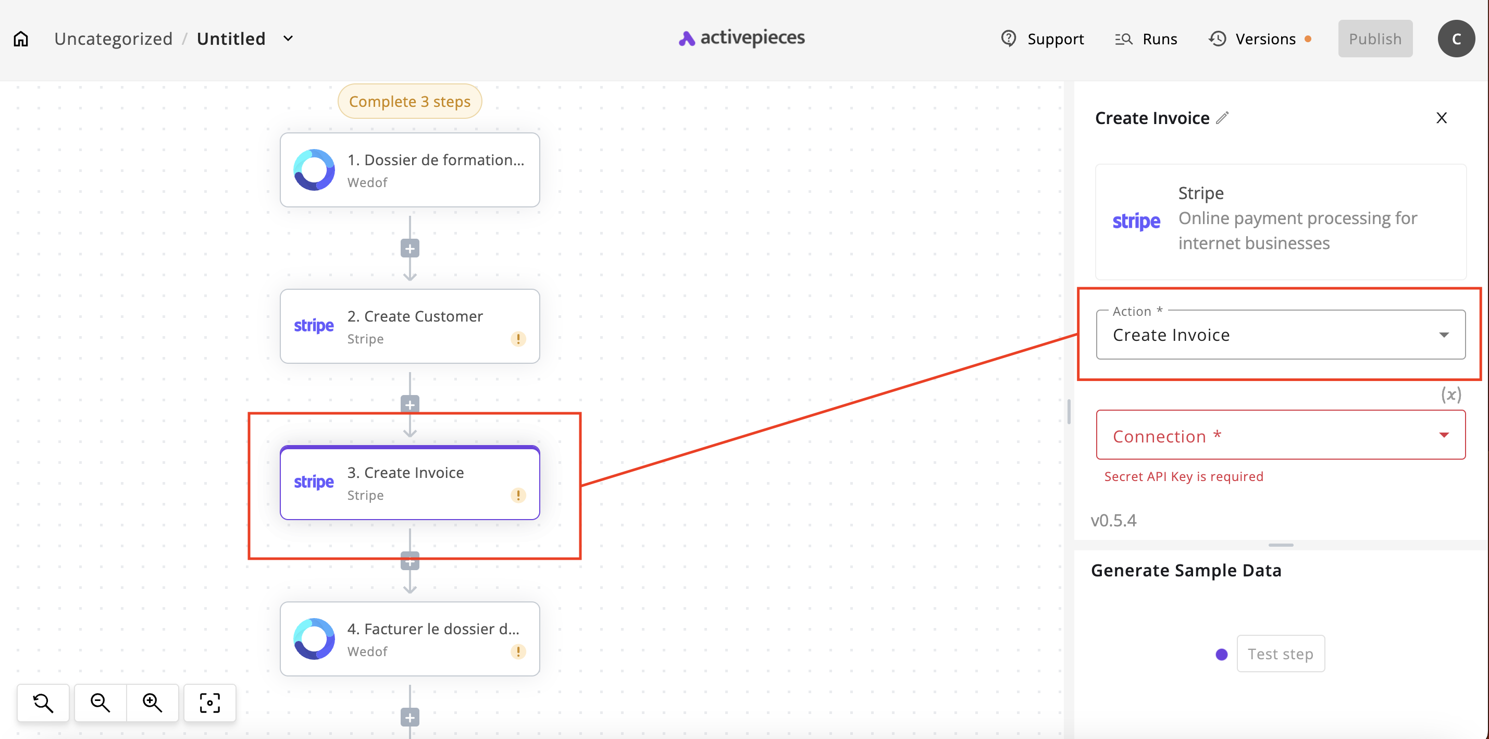Screen dimensions: 1489x739
Task: Click the fit-to-screen icon
Action: point(210,703)
